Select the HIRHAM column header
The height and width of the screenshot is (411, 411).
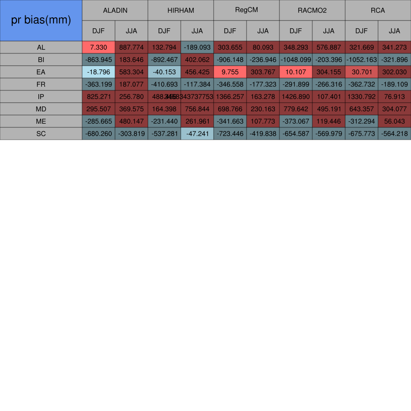point(181,10)
